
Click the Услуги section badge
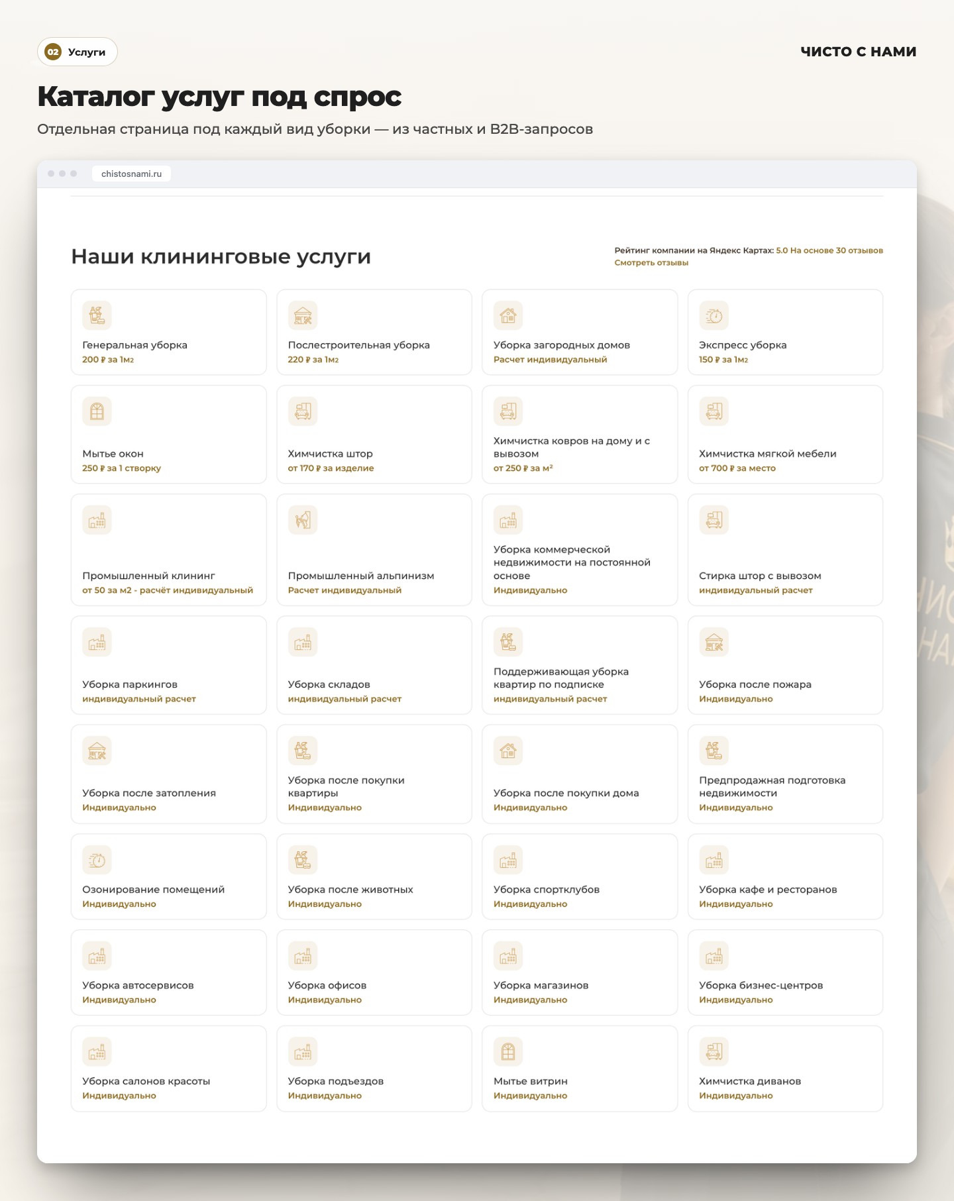(x=78, y=52)
